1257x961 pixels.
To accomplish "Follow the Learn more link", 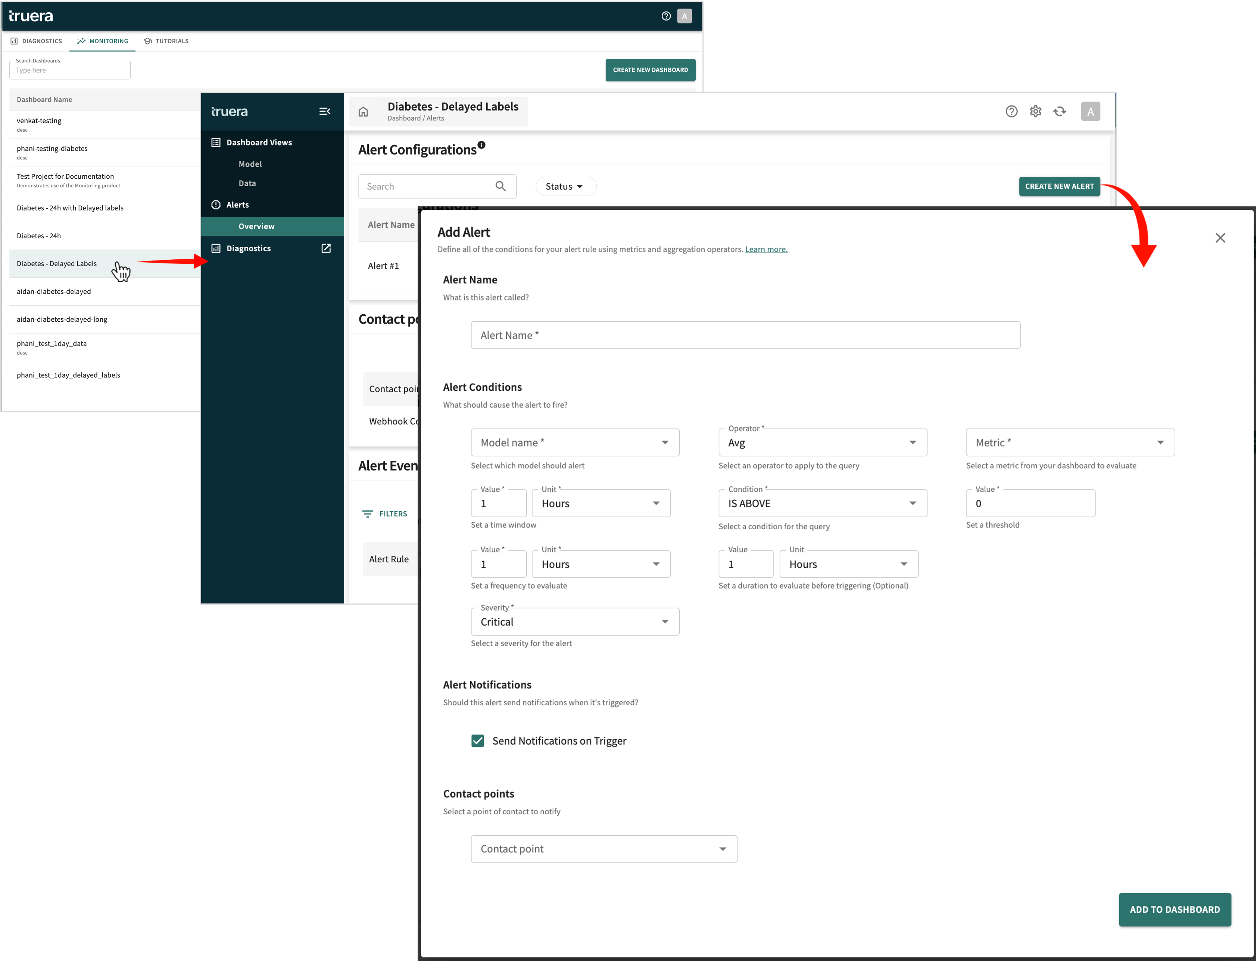I will [x=766, y=249].
